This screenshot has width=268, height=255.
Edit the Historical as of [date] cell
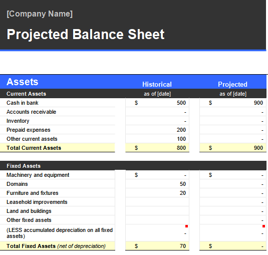(157, 94)
